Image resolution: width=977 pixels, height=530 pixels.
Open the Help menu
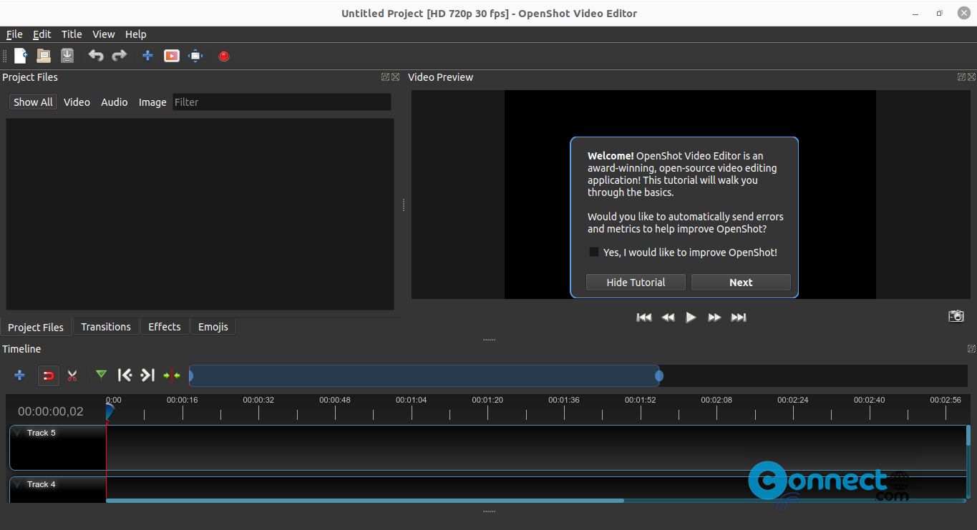(135, 34)
